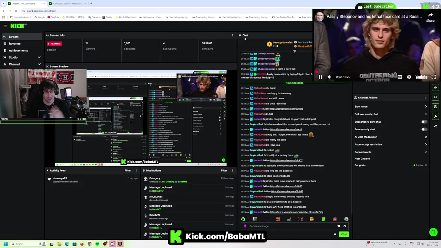Image resolution: width=441 pixels, height=248 pixels.
Task: Open Achievements in the sidebar
Action: coord(22,50)
